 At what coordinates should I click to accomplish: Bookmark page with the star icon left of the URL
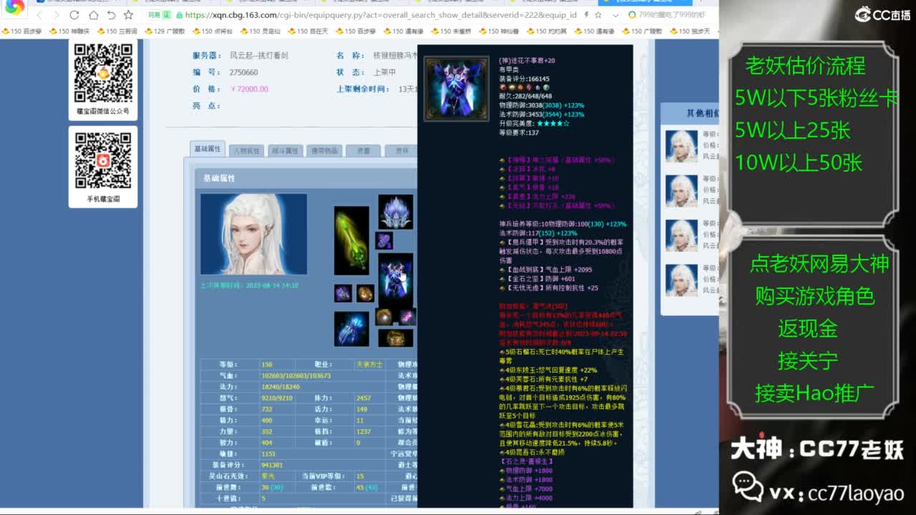click(129, 15)
